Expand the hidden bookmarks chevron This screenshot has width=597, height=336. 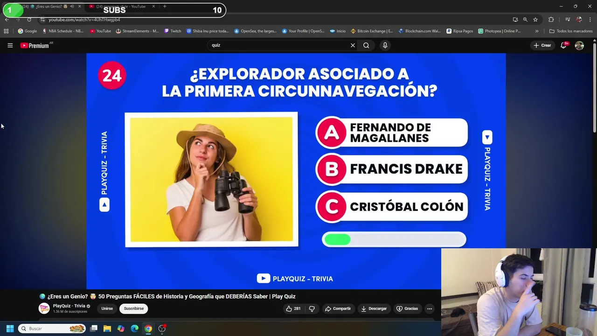click(x=537, y=31)
